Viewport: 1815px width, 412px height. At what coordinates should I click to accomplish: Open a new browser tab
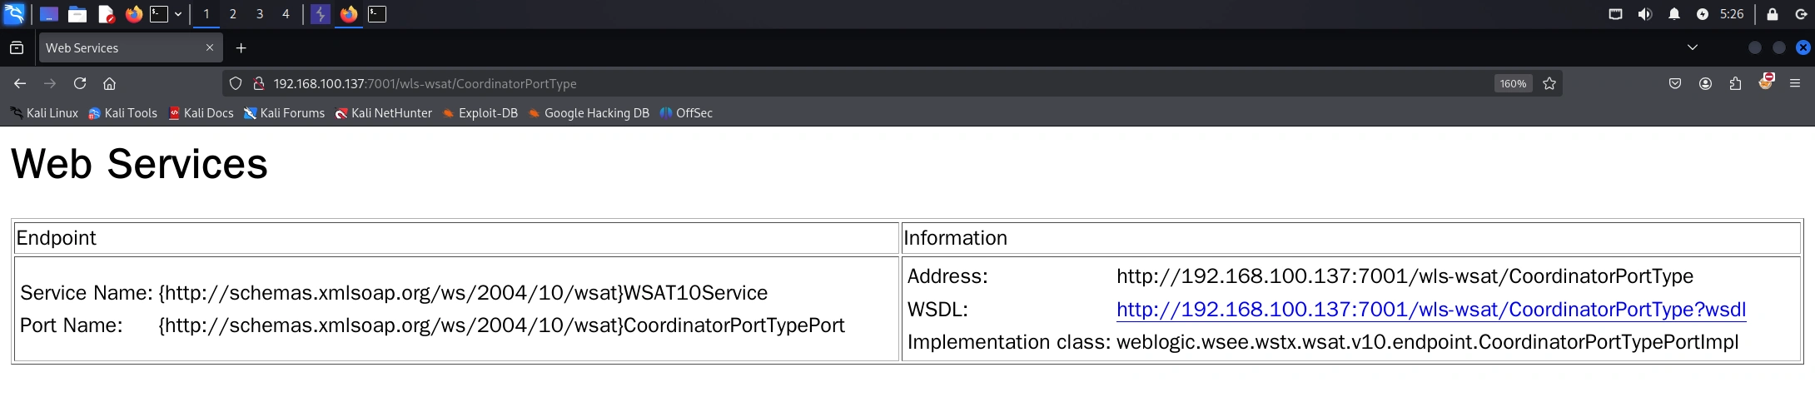pyautogui.click(x=241, y=48)
